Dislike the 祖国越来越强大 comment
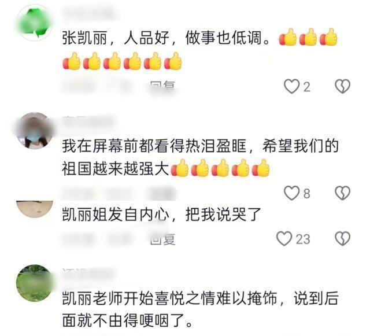 tap(343, 193)
